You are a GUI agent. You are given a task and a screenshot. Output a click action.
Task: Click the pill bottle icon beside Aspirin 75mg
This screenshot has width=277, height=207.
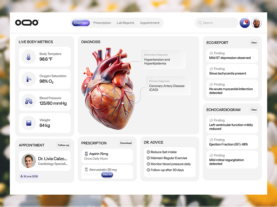click(x=86, y=154)
